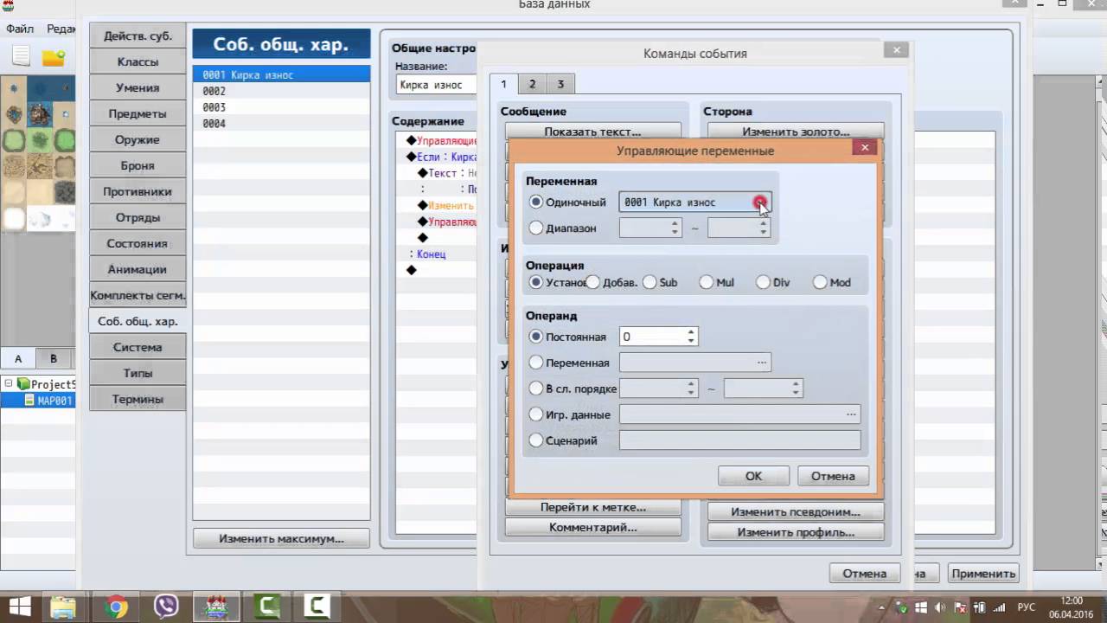Open Windows Start menu
The height and width of the screenshot is (623, 1107).
pos(19,606)
